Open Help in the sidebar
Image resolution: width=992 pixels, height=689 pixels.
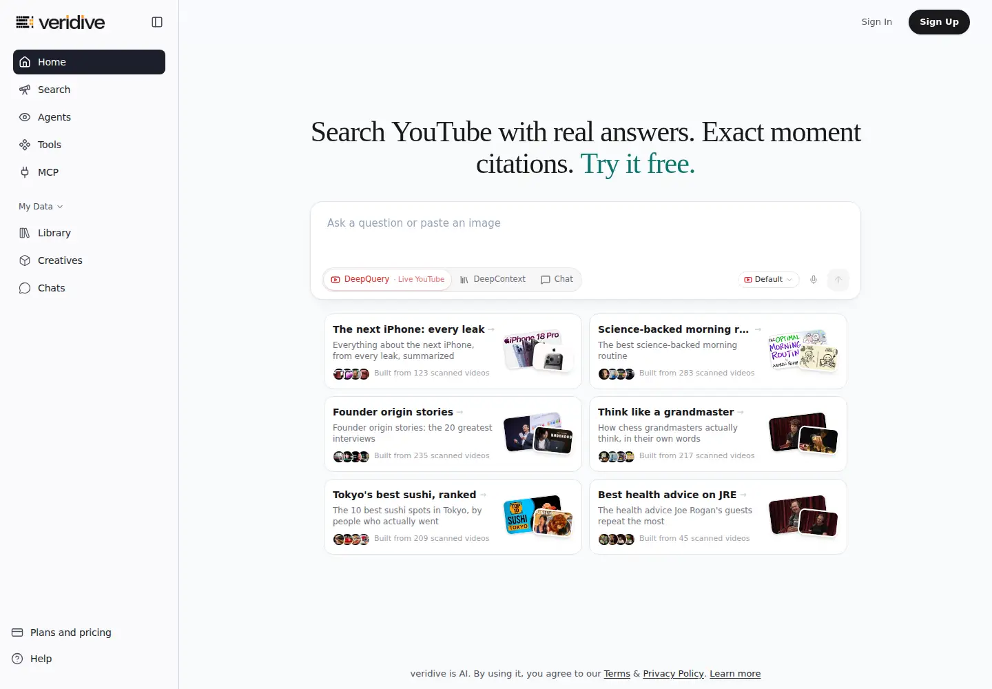point(32,659)
